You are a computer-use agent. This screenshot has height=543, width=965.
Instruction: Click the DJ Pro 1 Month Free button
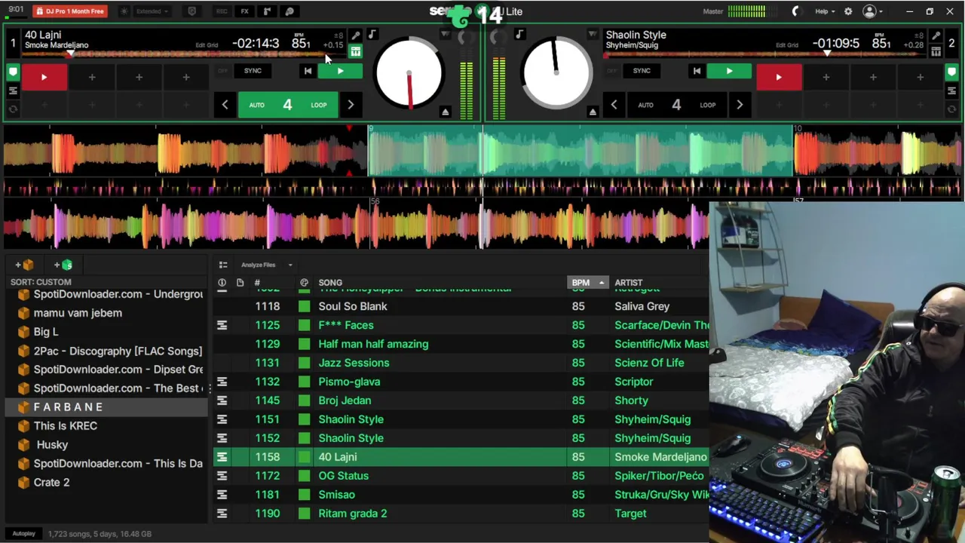click(x=69, y=11)
